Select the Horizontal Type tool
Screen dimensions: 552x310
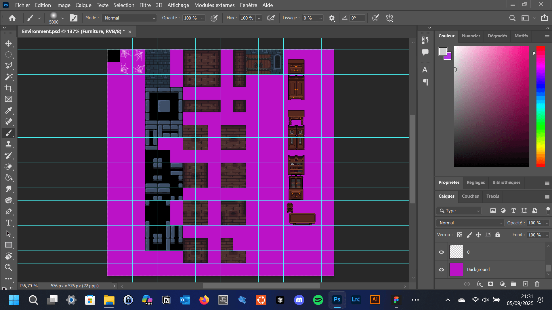coord(9,223)
